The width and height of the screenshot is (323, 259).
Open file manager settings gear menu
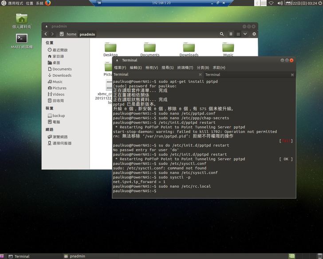coord(254,34)
